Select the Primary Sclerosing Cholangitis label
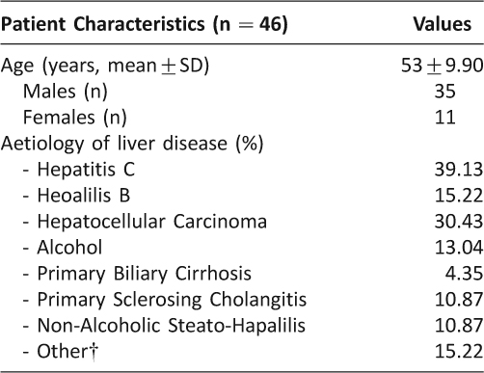 [x=165, y=300]
